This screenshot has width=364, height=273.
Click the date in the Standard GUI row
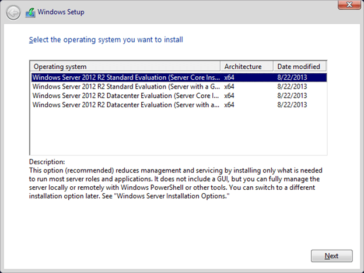point(292,86)
